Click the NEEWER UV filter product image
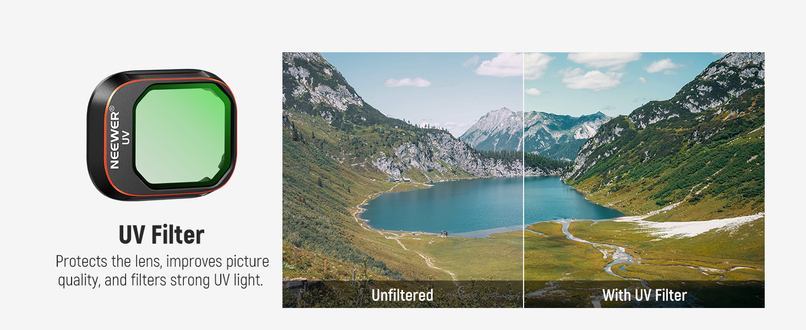 (162, 135)
